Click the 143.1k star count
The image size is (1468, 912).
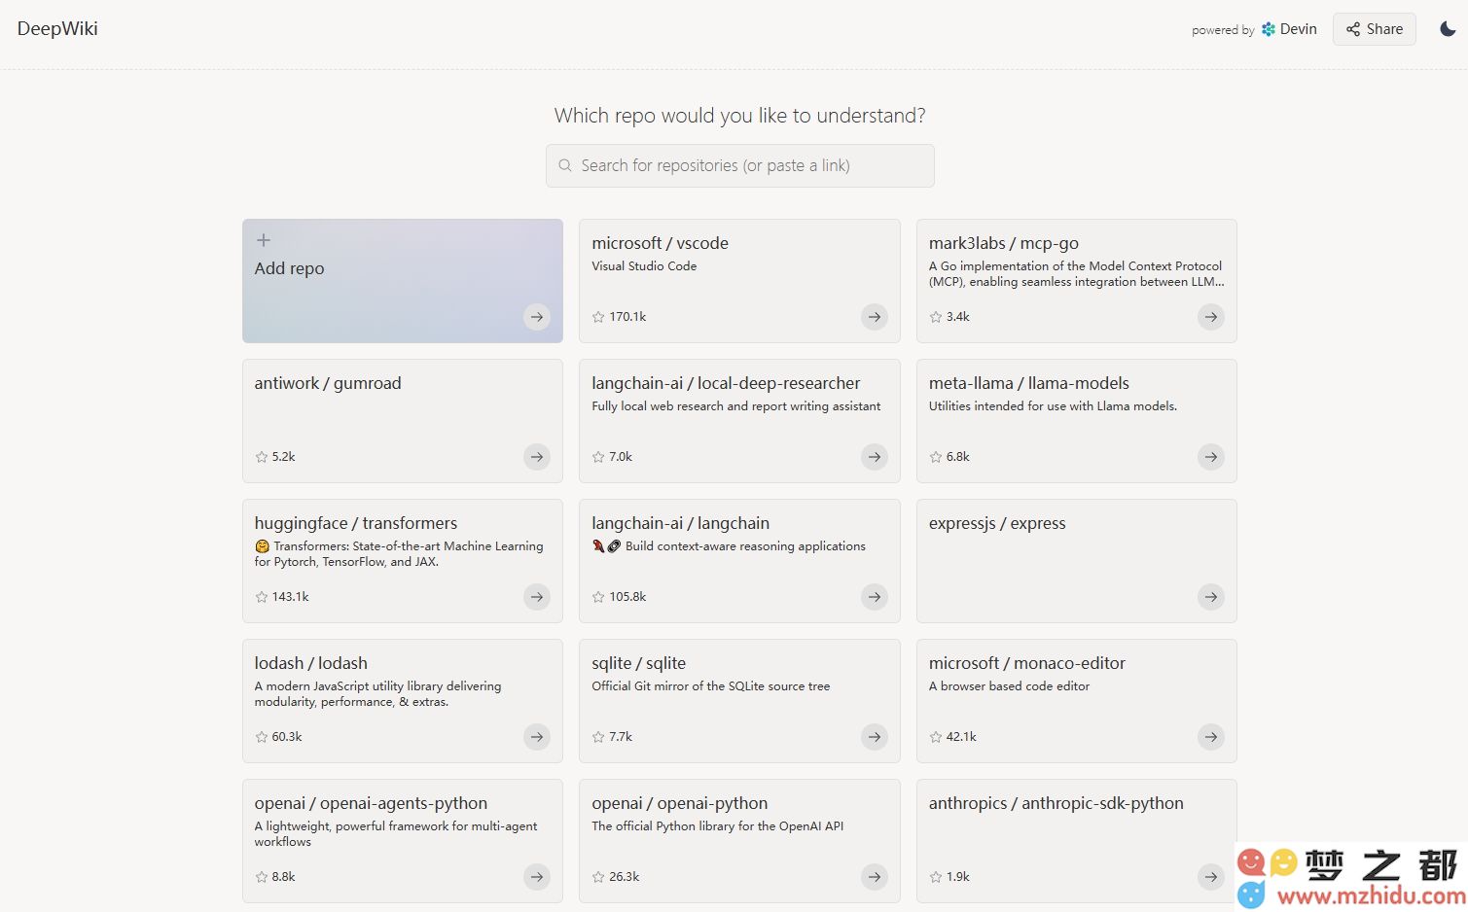pyautogui.click(x=290, y=597)
